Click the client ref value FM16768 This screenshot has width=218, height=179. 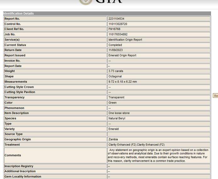[114, 29]
